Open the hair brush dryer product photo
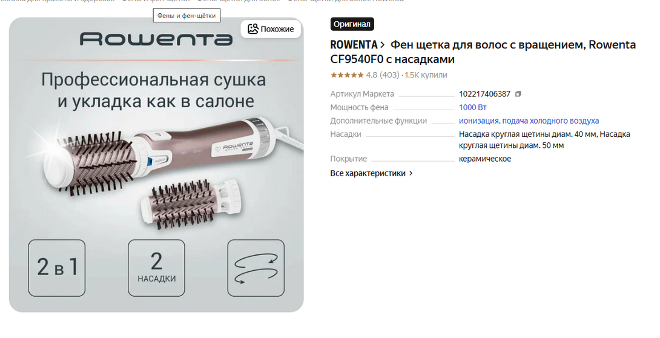 [156, 165]
